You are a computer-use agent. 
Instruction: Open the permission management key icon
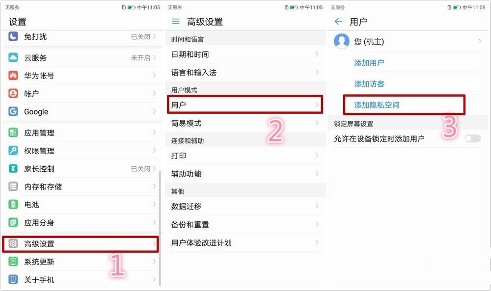13,151
